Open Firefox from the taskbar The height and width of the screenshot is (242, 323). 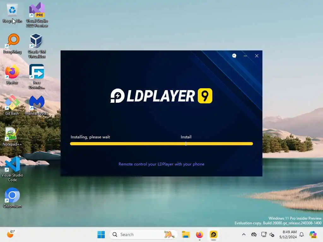200,234
